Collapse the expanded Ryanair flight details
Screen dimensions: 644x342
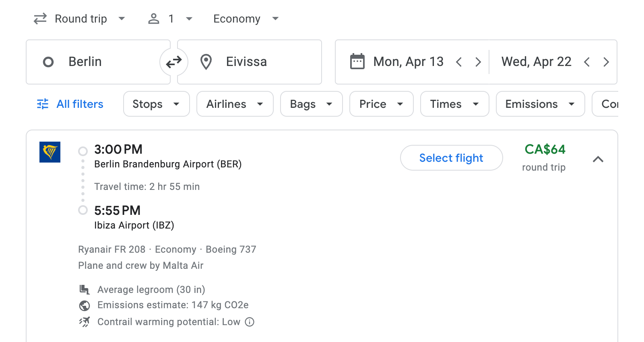[599, 159]
